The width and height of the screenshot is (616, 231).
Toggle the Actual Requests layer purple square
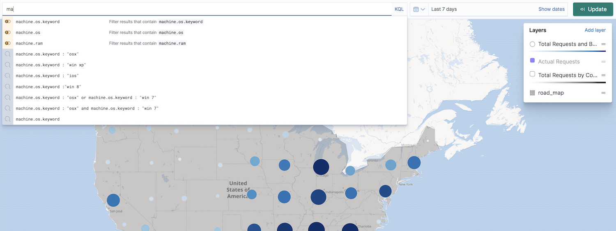533,61
